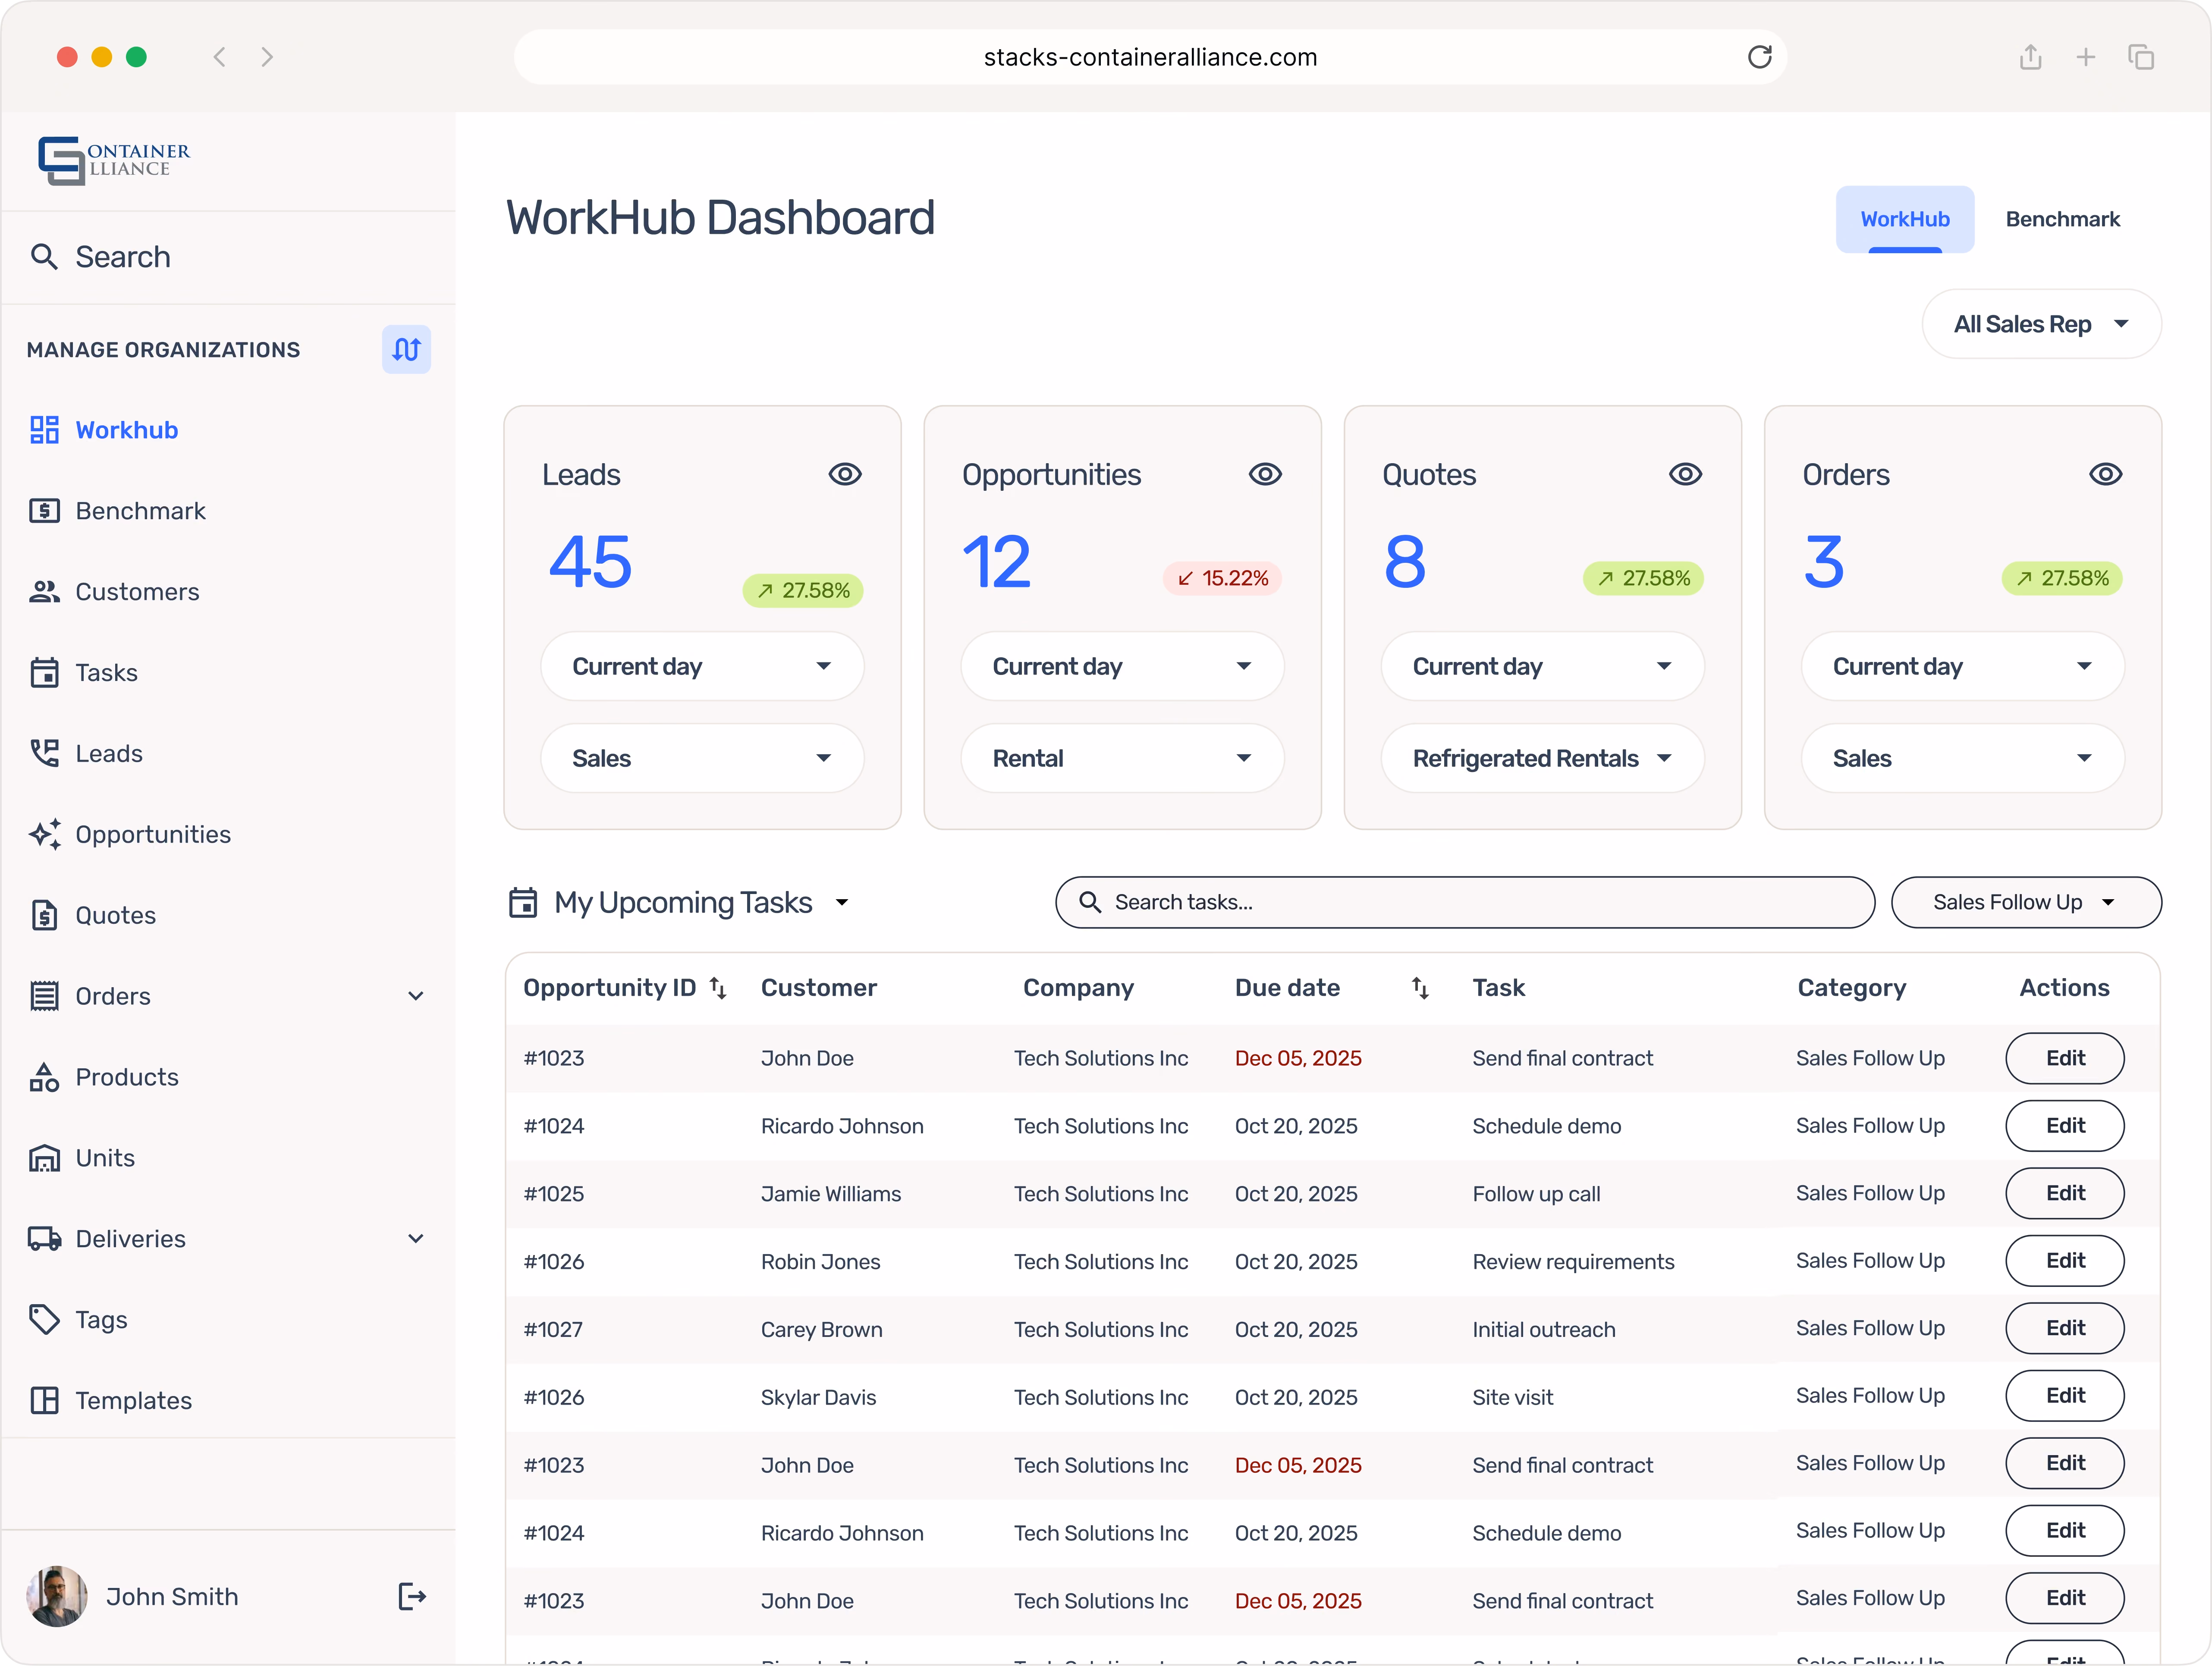2212x1666 pixels.
Task: Open Rental dropdown in Opportunities card
Action: tap(1122, 758)
